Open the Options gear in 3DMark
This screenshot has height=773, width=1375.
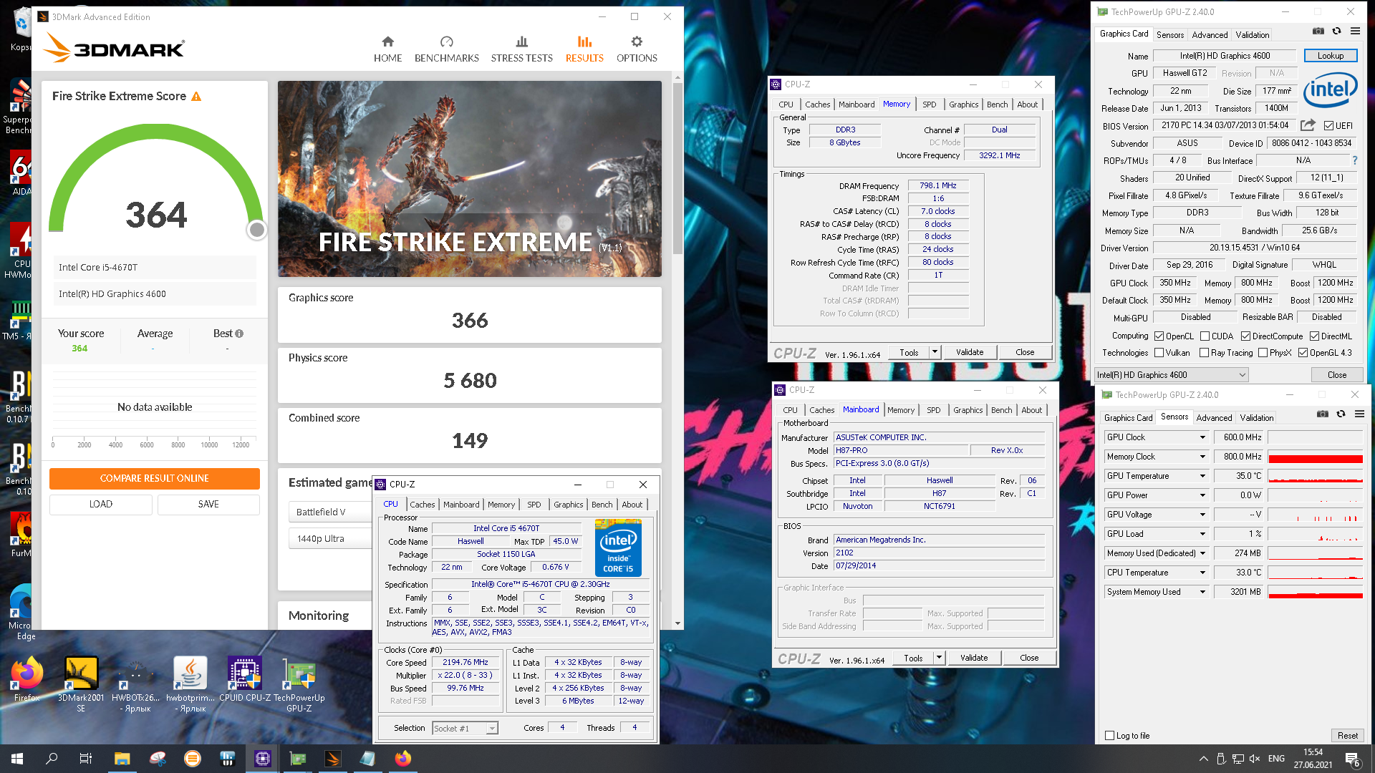pos(637,42)
